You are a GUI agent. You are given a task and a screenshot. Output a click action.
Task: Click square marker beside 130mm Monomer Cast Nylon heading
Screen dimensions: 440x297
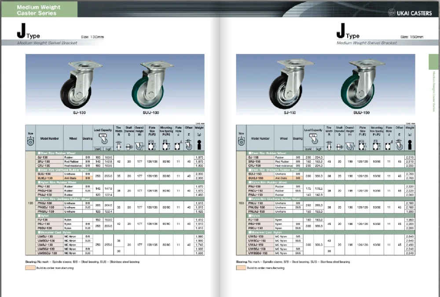click(39, 232)
